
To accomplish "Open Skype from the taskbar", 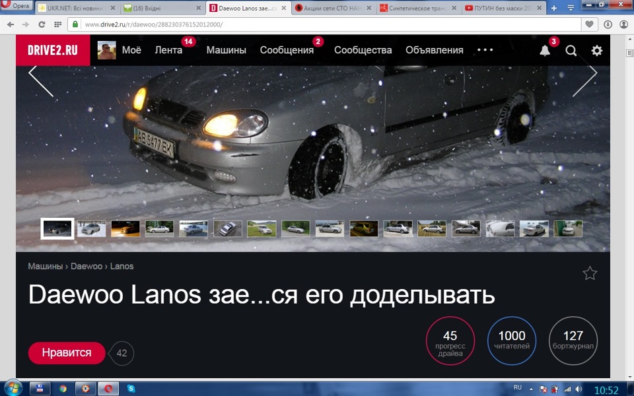I will pos(131,389).
